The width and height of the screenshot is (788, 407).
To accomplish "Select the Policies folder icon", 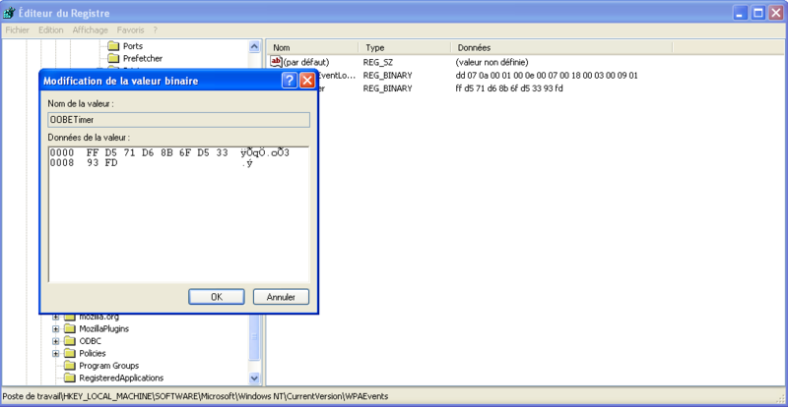I will tap(69, 353).
